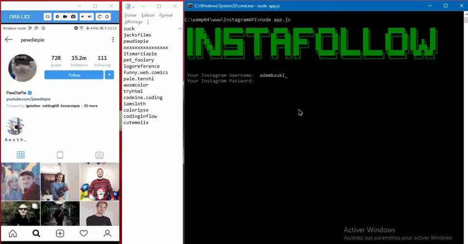Click the do-not-disturb icon in the status bar
Image resolution: width=468 pixels, height=244 pixels.
click(x=76, y=28)
